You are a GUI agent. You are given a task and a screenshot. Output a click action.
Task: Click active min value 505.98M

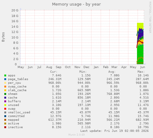click(84, 124)
